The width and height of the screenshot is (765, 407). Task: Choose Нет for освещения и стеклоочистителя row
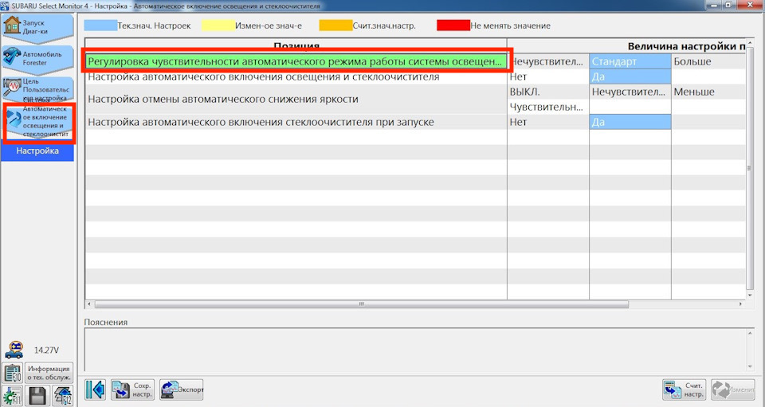point(548,76)
